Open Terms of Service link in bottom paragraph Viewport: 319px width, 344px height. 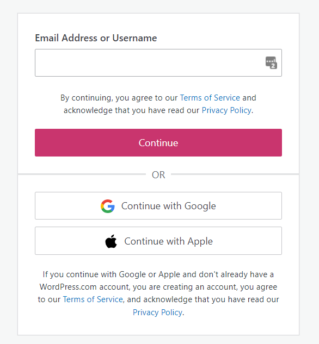tap(93, 299)
